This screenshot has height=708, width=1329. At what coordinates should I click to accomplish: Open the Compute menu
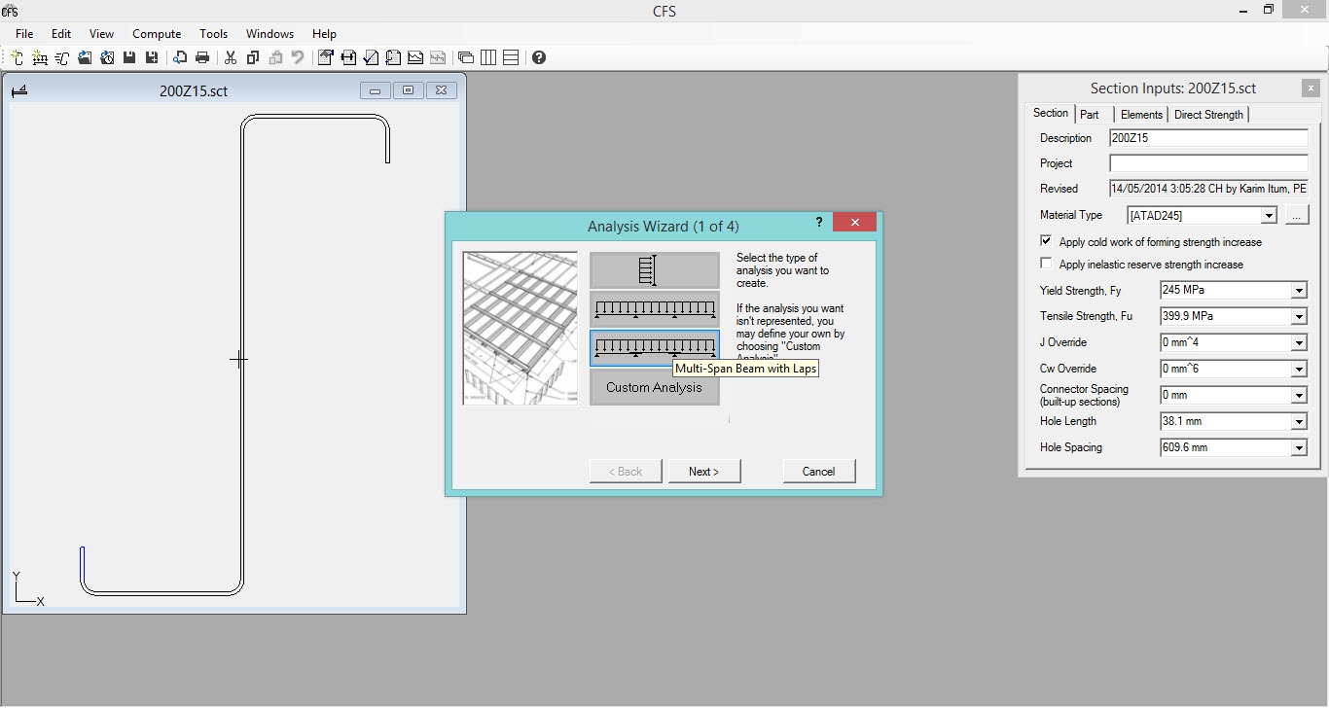[157, 34]
